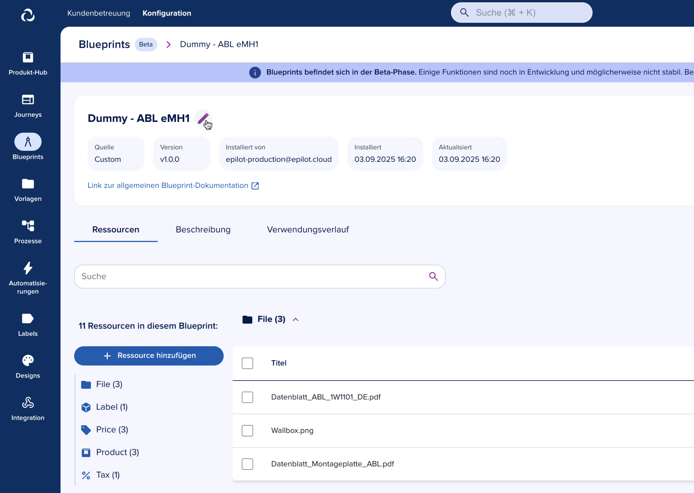
Task: Open Journeys in the sidebar
Action: [x=28, y=100]
